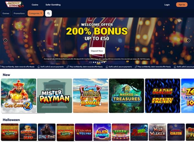The image size is (194, 145).
Task: Select the Casino menu item
Action: [x=35, y=5]
